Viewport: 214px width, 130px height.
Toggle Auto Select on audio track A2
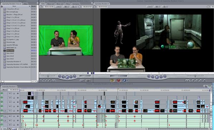(x=18, y=121)
